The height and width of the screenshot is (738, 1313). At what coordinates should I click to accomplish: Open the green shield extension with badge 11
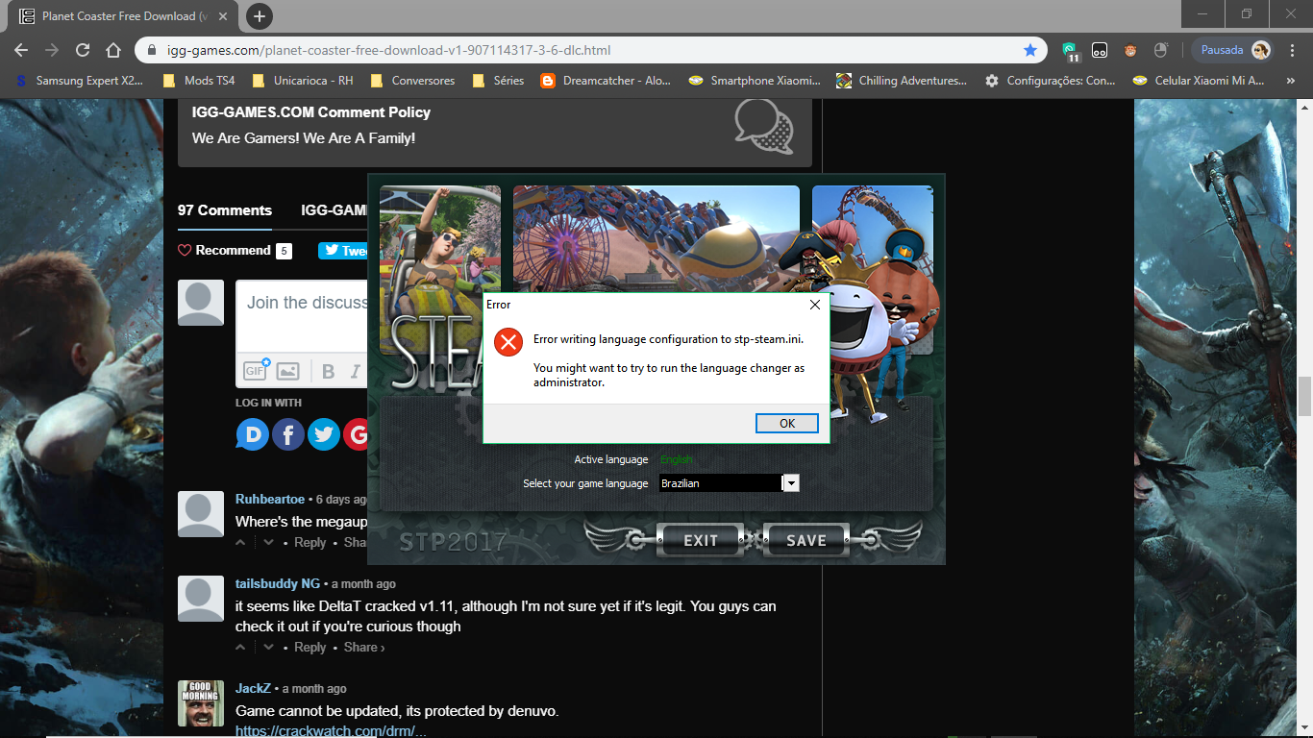coord(1070,51)
